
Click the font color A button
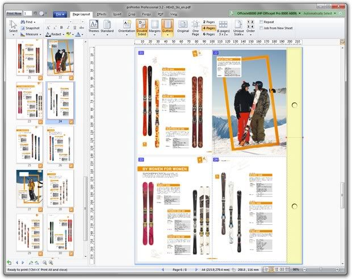tap(78, 34)
